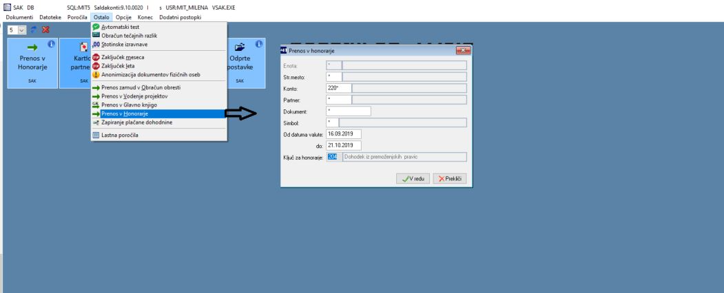Cancel dialog with Prekliči button
Screen dimensions: 724x293
tap(450, 179)
